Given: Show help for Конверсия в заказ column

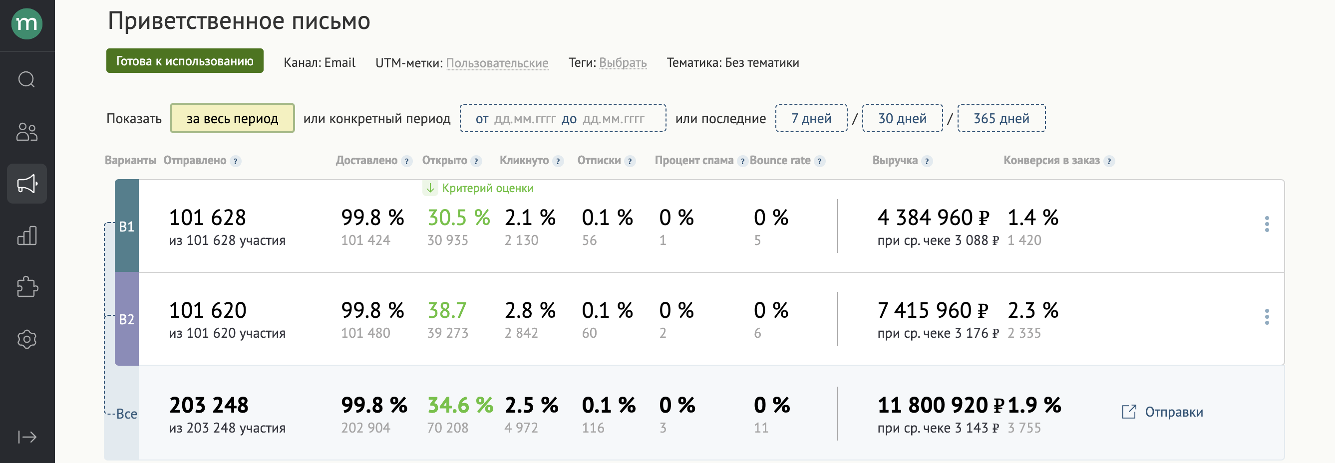Looking at the screenshot, I should click(x=1109, y=161).
